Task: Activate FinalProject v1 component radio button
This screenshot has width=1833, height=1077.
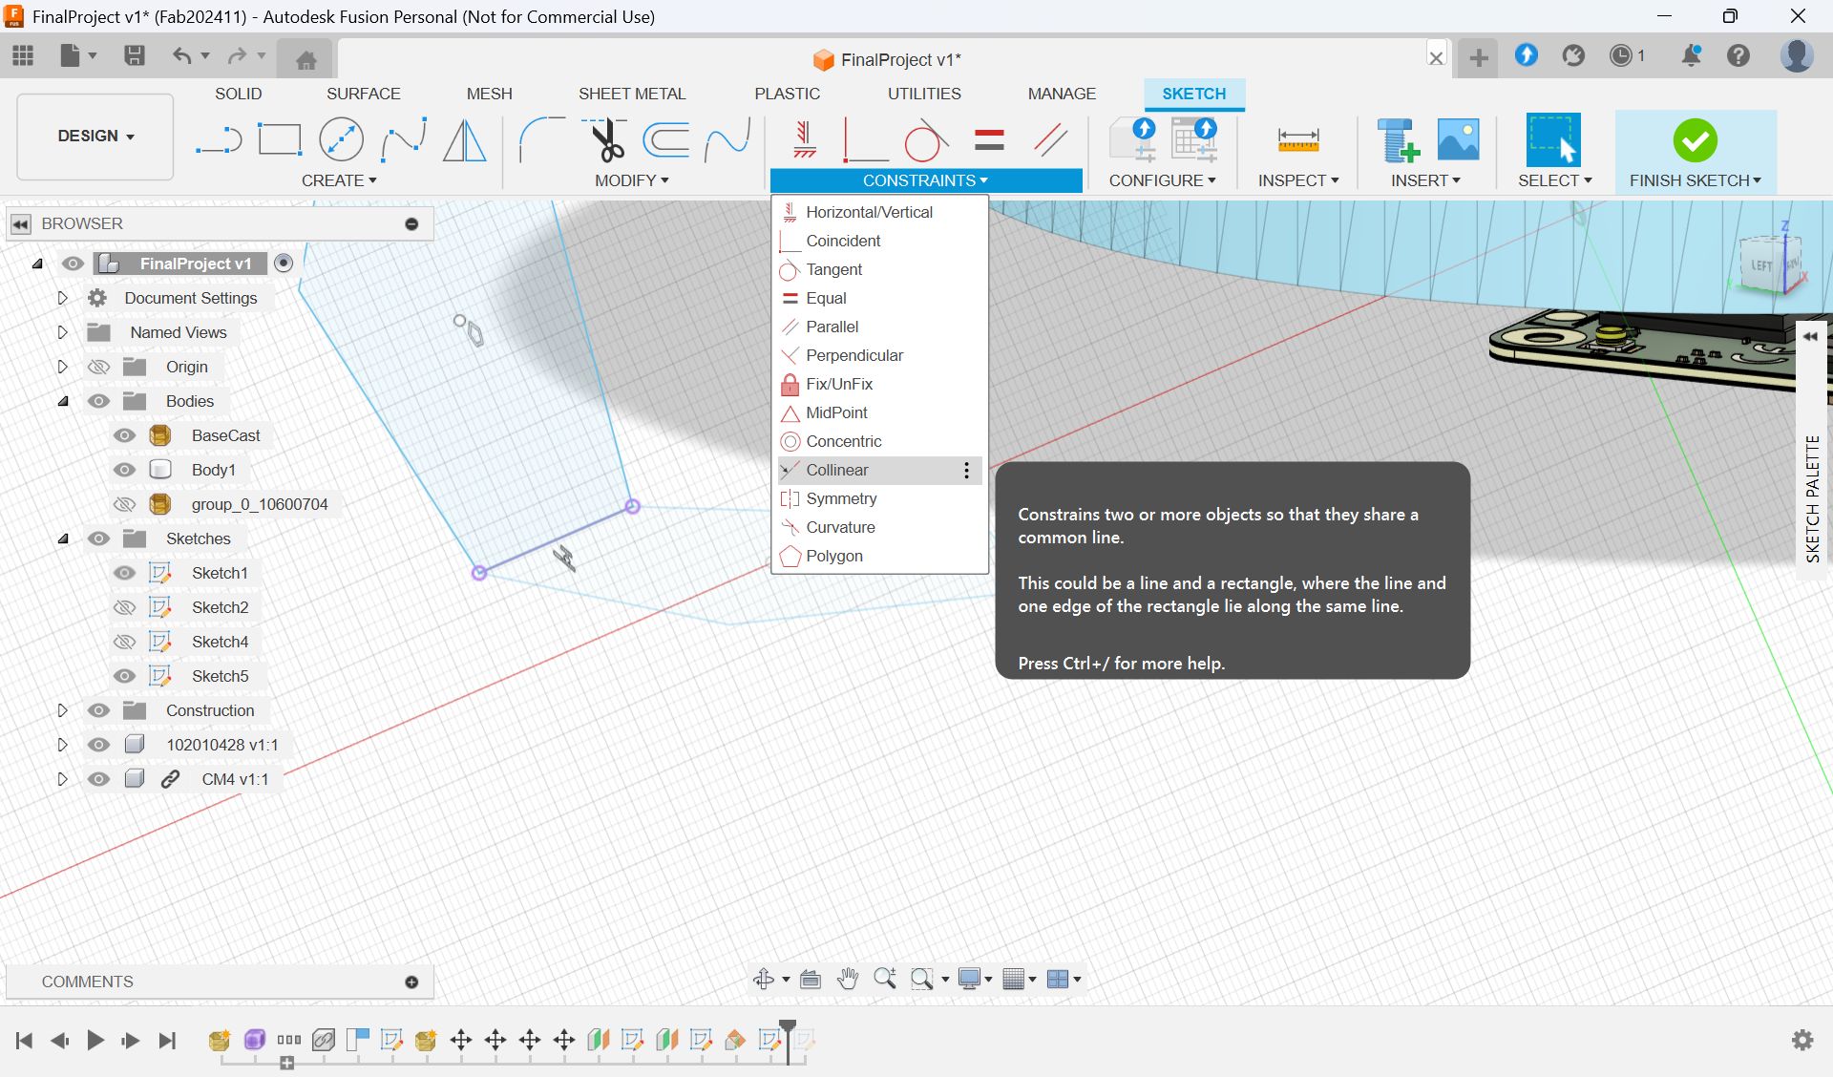Action: [284, 264]
